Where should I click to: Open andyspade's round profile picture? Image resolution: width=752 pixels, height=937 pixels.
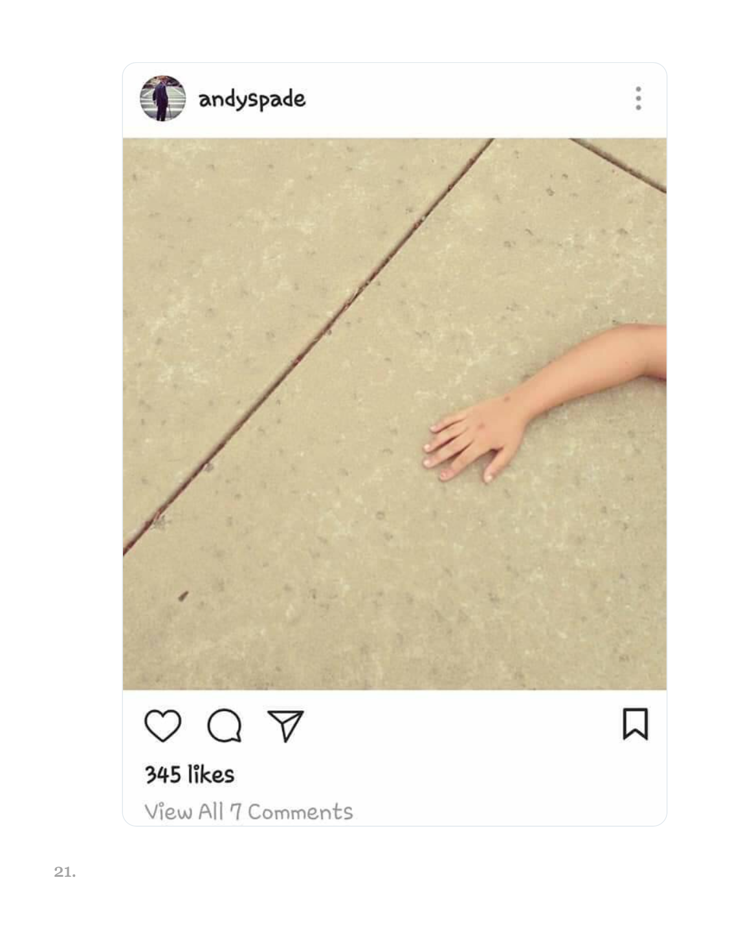(x=162, y=98)
